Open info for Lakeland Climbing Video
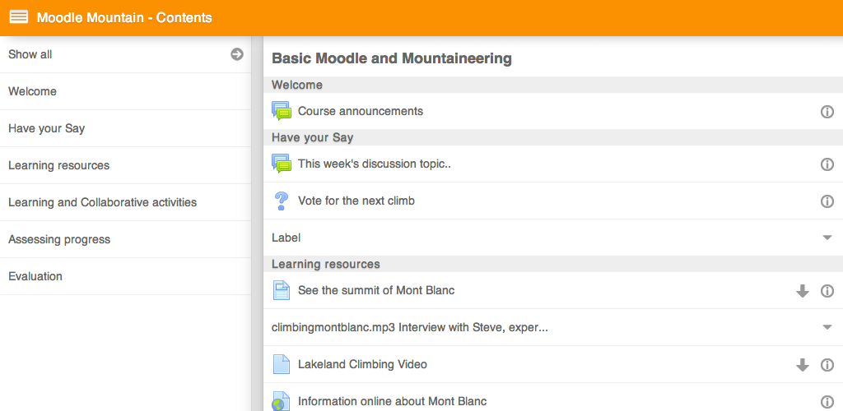 click(827, 365)
